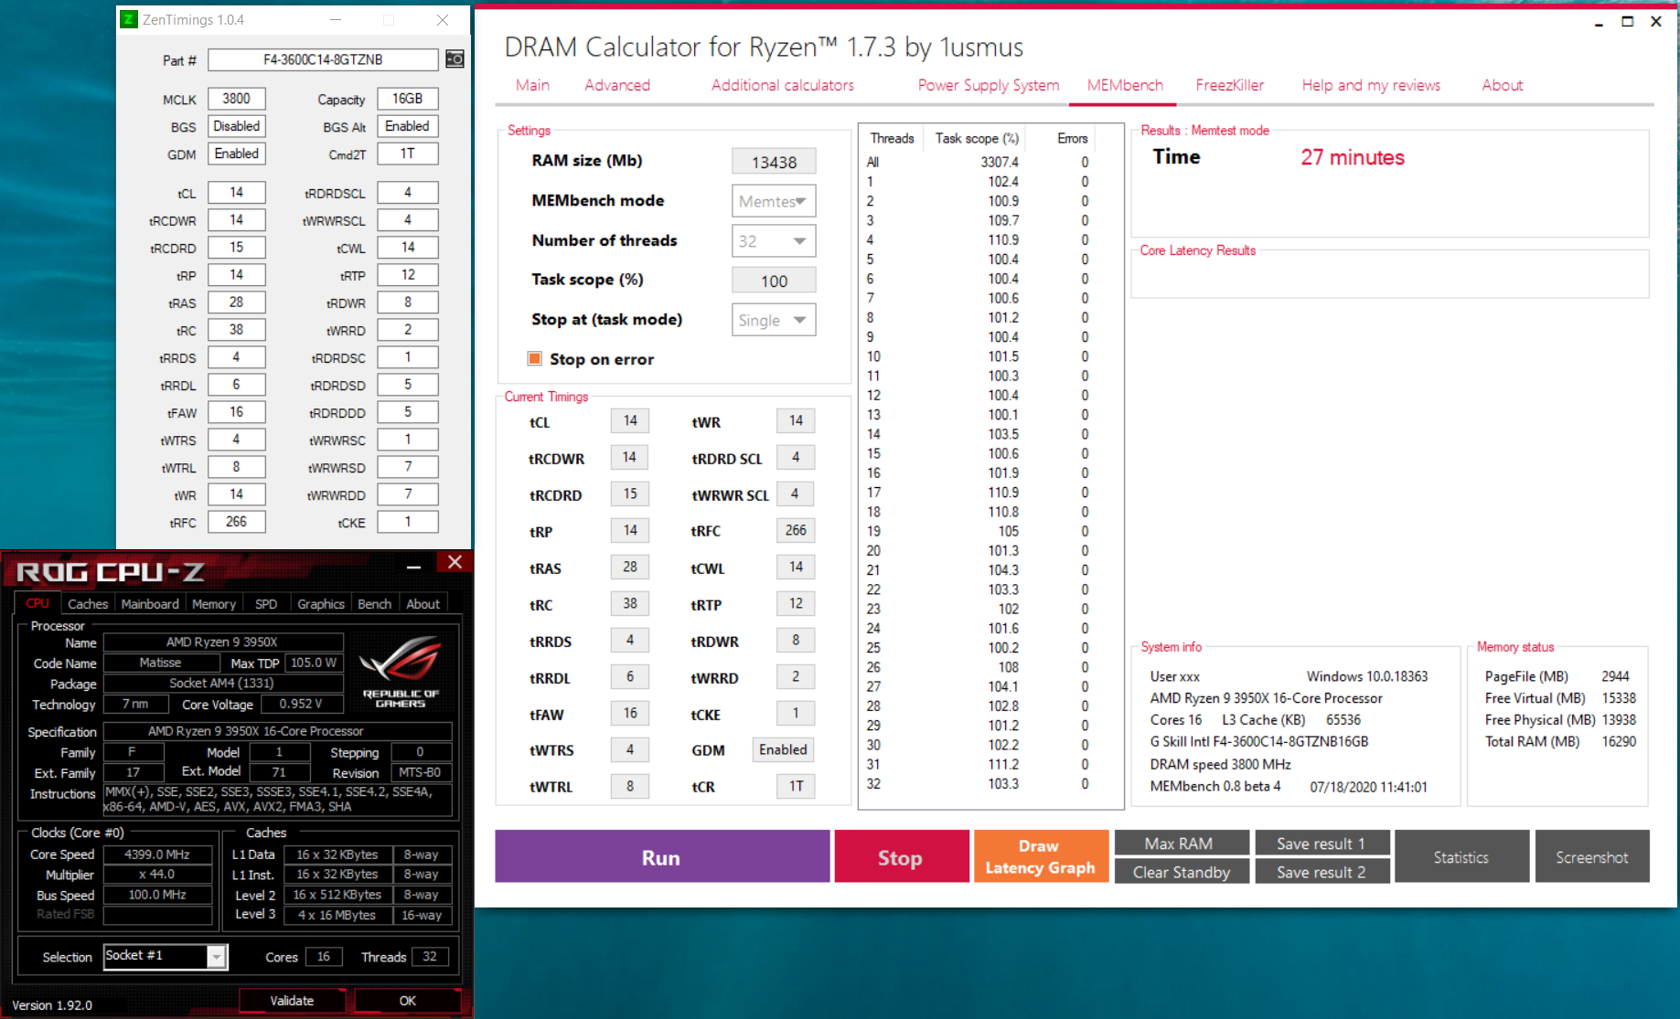1680x1019 pixels.
Task: Select the MEMbench tab
Action: (x=1125, y=85)
